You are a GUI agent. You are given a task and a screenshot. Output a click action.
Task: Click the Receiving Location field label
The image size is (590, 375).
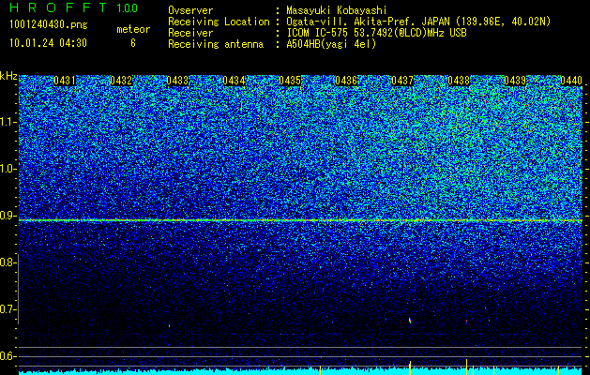click(x=219, y=22)
